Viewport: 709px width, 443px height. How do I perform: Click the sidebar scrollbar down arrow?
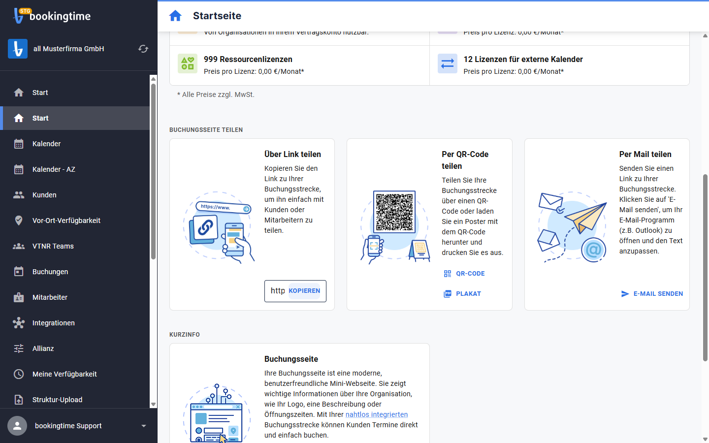click(153, 405)
